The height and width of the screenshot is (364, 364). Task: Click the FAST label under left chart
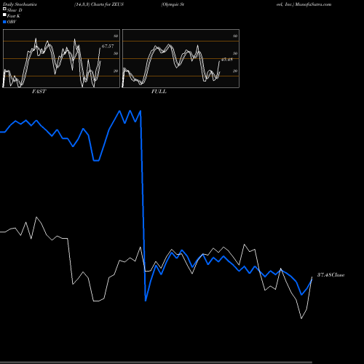tap(39, 92)
